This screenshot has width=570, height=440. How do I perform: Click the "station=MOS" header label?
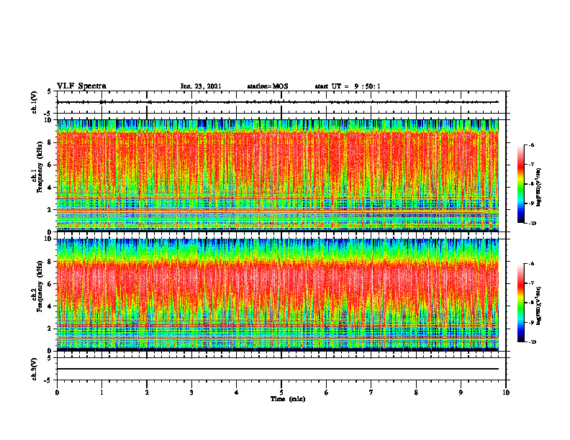click(268, 86)
